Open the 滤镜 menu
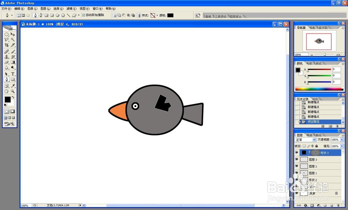The image size is (348, 210). (x=71, y=9)
